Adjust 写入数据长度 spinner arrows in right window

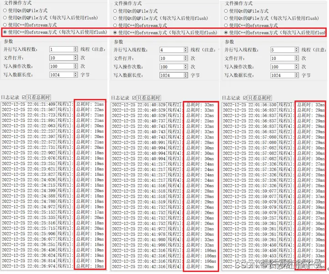tap(297, 75)
